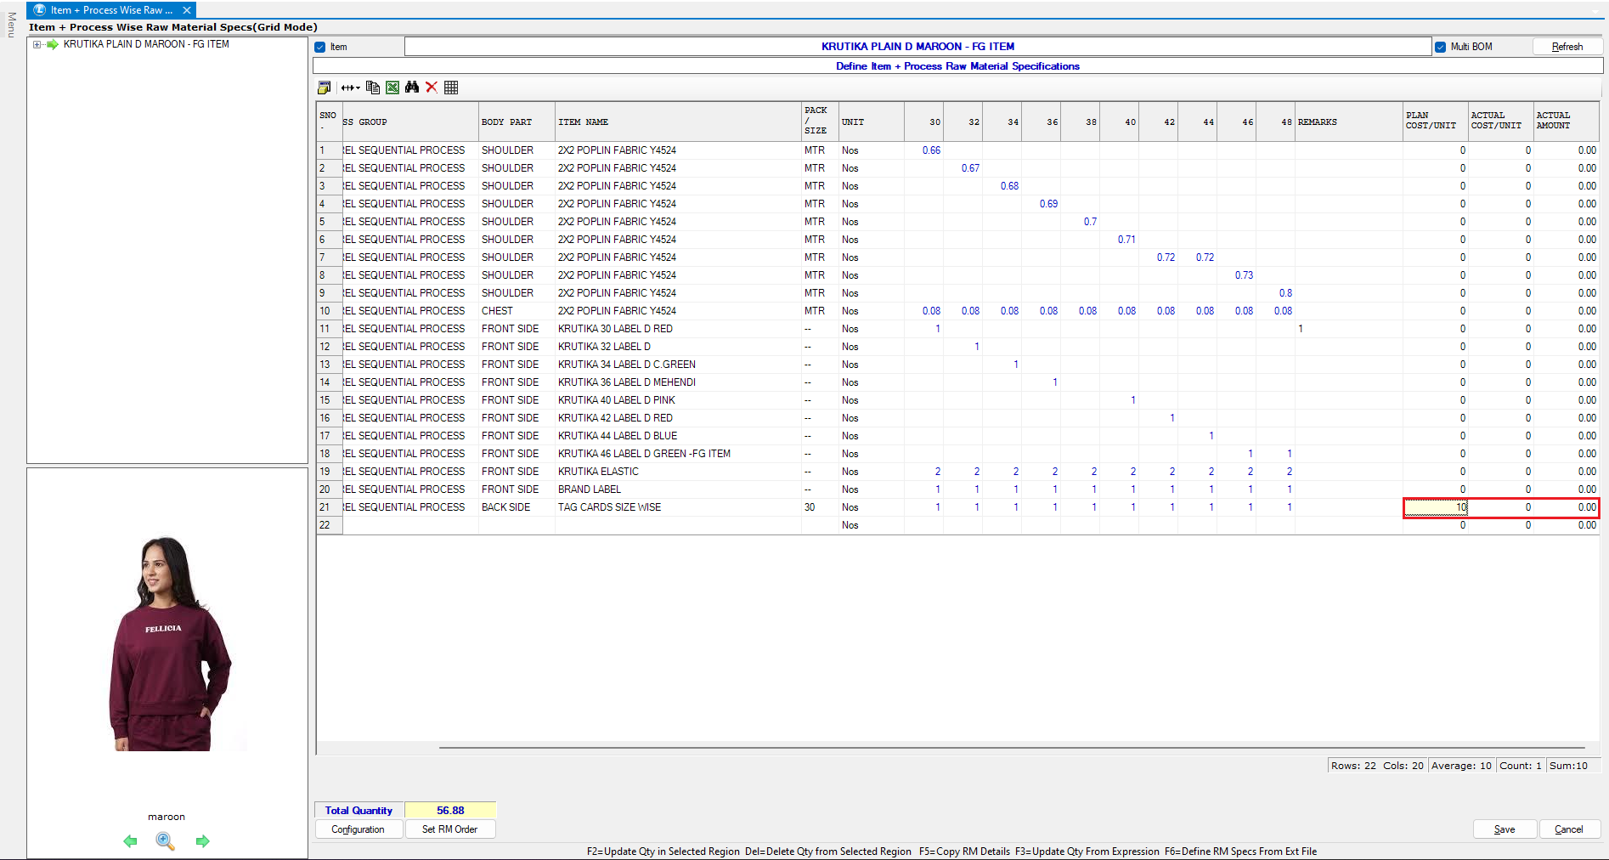Expand KRUTIKA PLAIN D MAROON tree node
Viewport: 1609px width, 860px height.
coord(37,44)
